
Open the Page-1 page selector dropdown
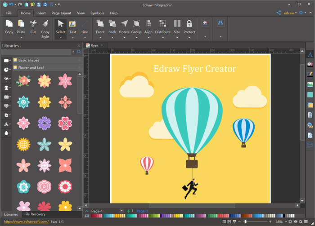(121, 211)
